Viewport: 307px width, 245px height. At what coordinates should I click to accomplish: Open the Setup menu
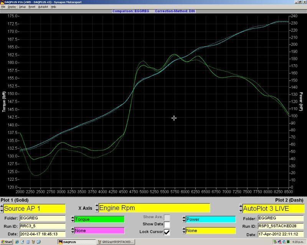tap(22, 7)
